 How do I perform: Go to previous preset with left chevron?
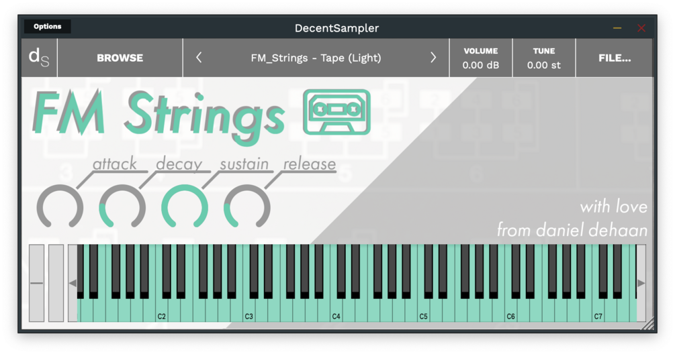click(198, 58)
